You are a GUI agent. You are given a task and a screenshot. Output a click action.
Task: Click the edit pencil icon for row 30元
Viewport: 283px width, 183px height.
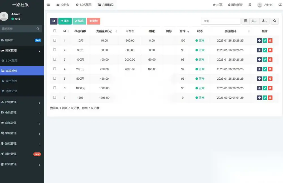[x=265, y=50]
